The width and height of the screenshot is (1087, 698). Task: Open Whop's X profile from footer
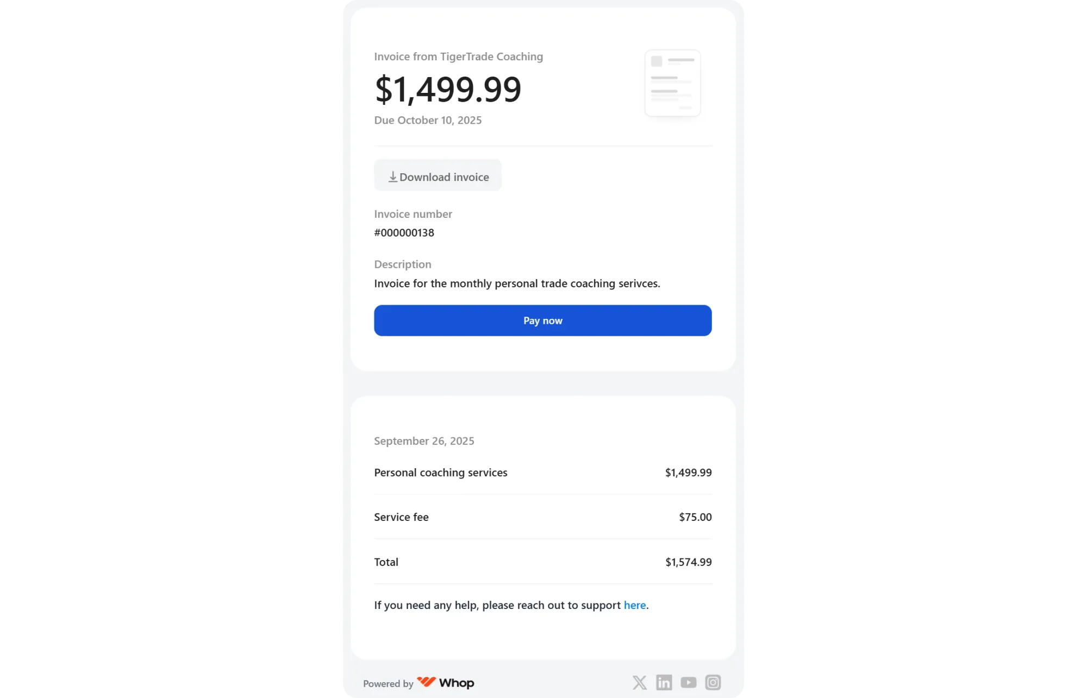[x=639, y=682]
